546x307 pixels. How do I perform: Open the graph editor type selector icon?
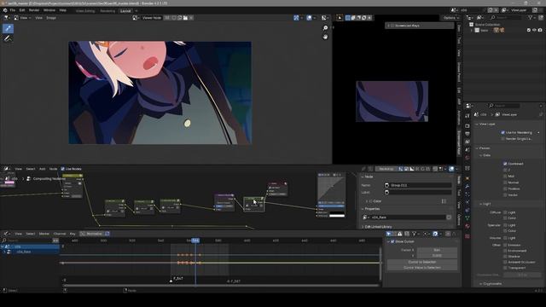6,234
